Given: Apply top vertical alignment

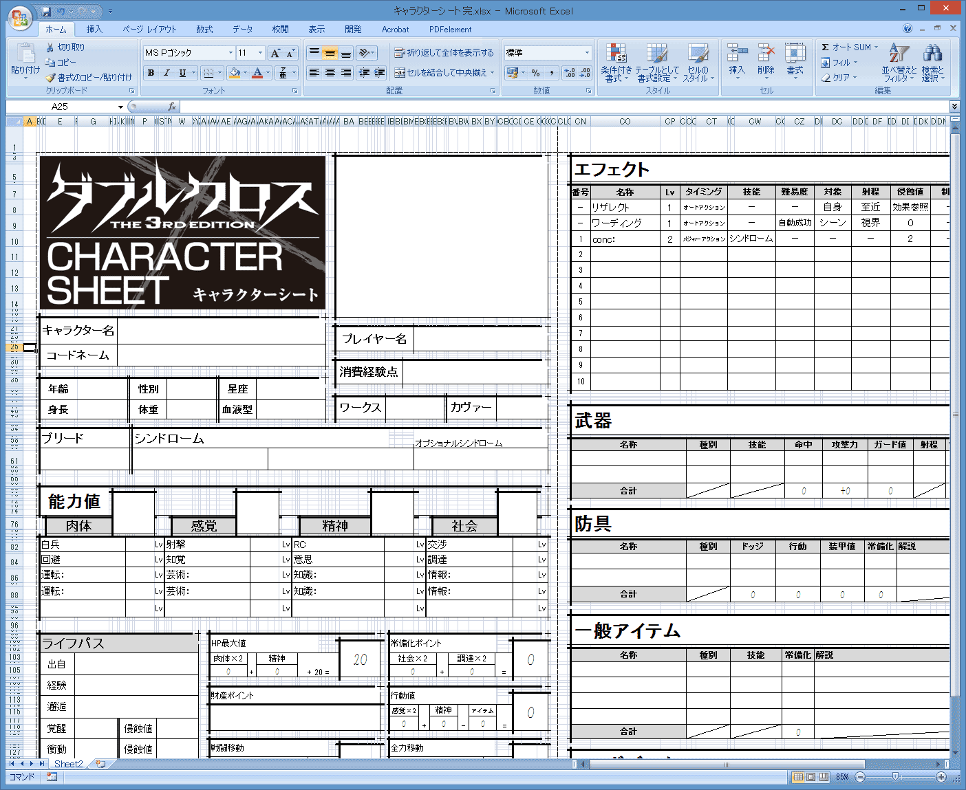Looking at the screenshot, I should [314, 53].
